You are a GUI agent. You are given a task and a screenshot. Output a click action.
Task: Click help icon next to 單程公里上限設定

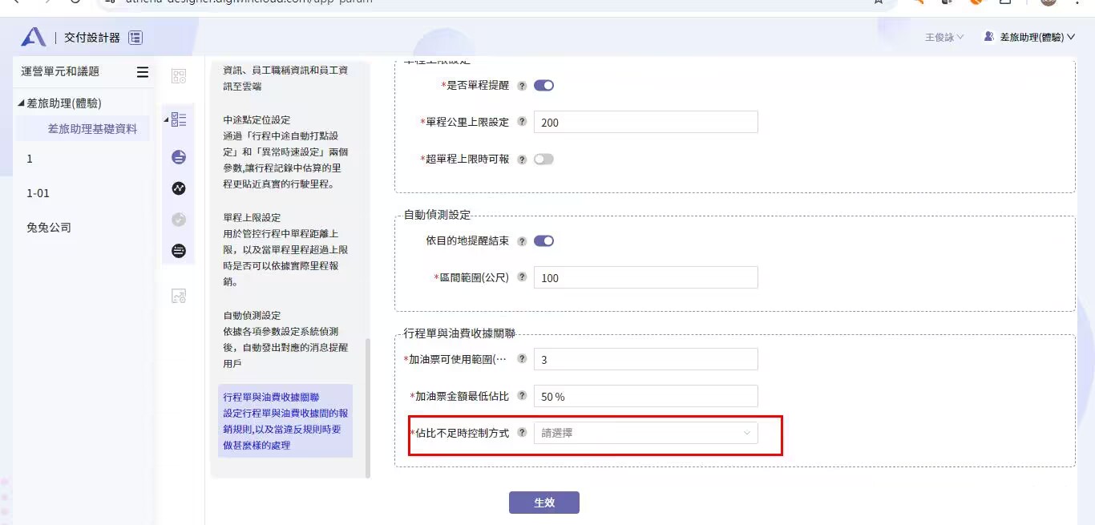[522, 122]
